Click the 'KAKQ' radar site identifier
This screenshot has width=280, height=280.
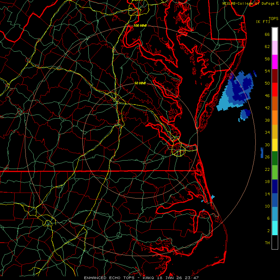149,278
